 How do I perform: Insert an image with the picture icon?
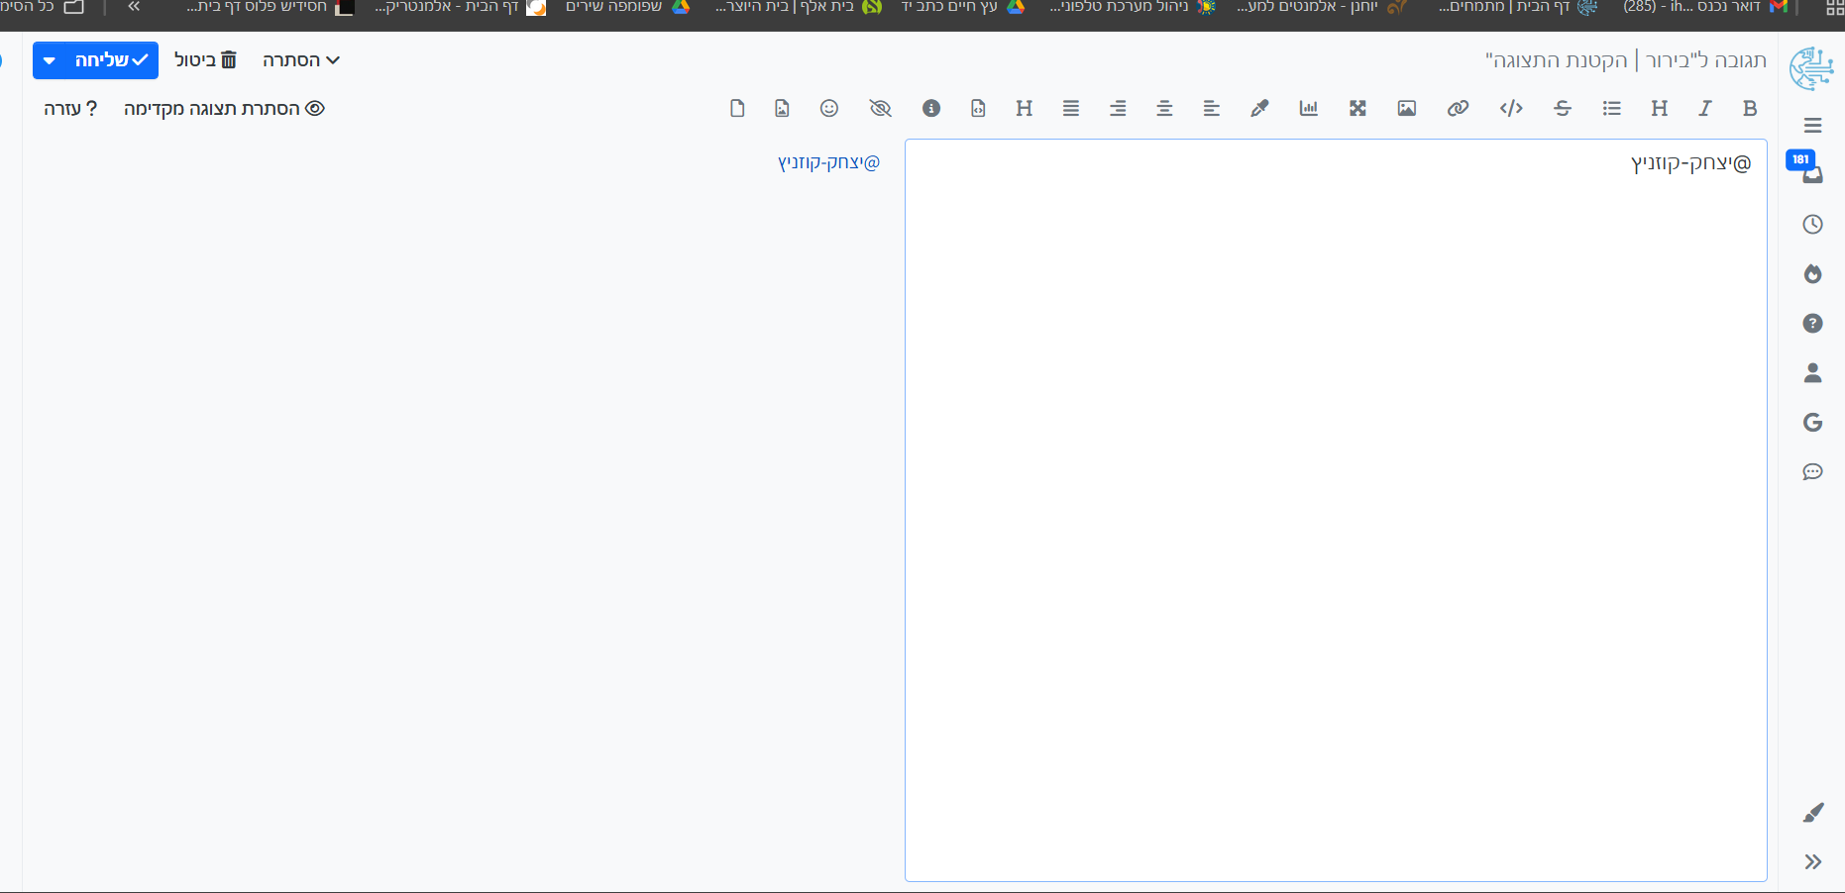[x=1407, y=109]
